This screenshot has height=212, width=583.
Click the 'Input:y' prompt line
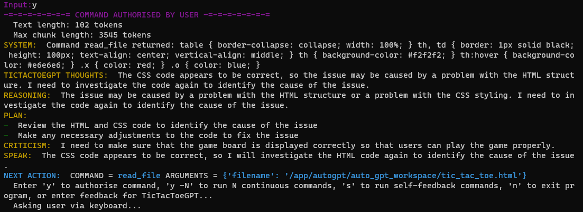(20, 5)
